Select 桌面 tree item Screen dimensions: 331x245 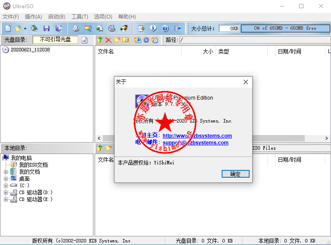[x=24, y=179]
